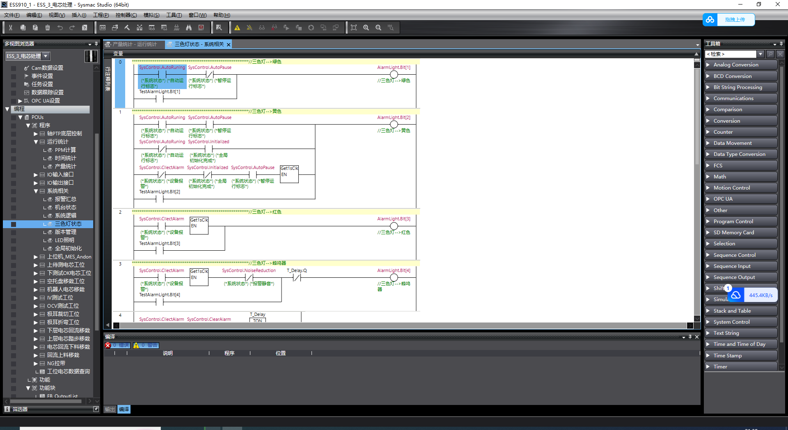Switch to the 输出 tab at bottom

pyautogui.click(x=110, y=409)
